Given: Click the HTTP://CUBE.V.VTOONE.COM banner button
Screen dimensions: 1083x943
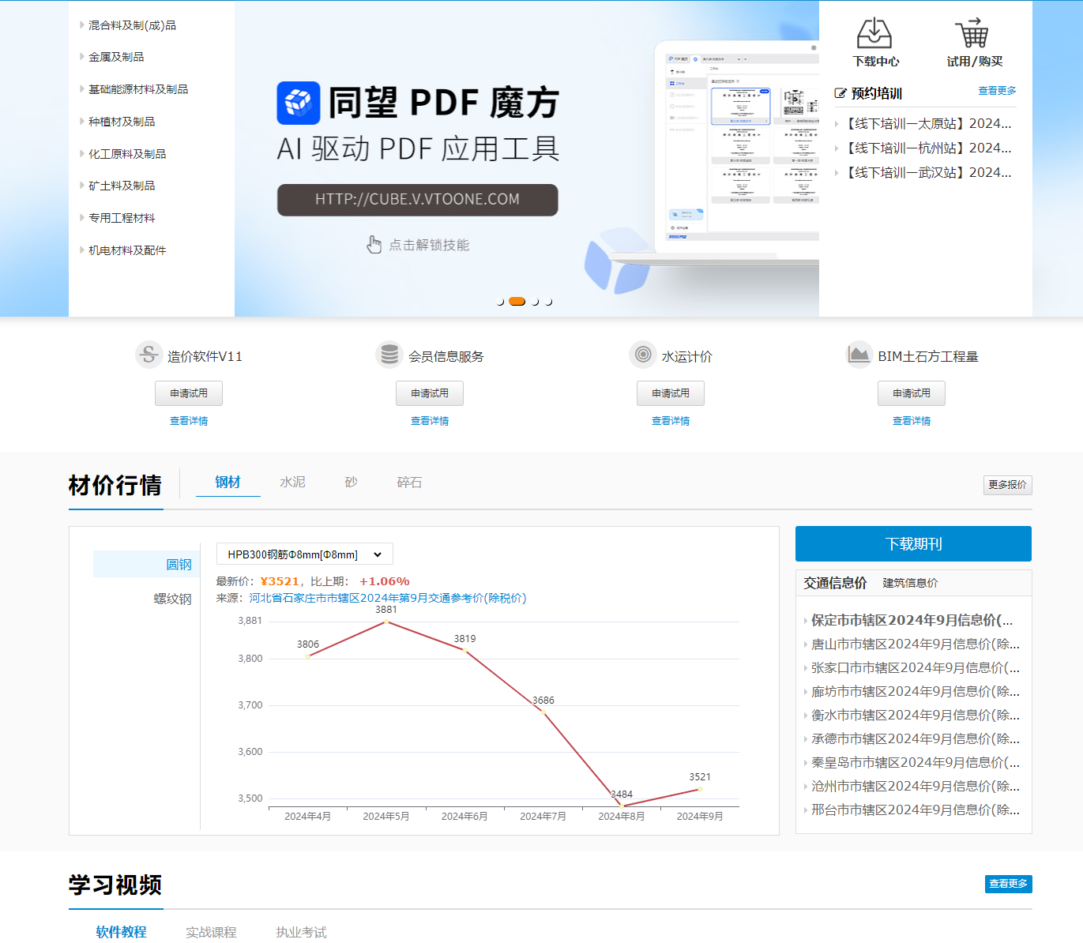Looking at the screenshot, I should tap(418, 200).
